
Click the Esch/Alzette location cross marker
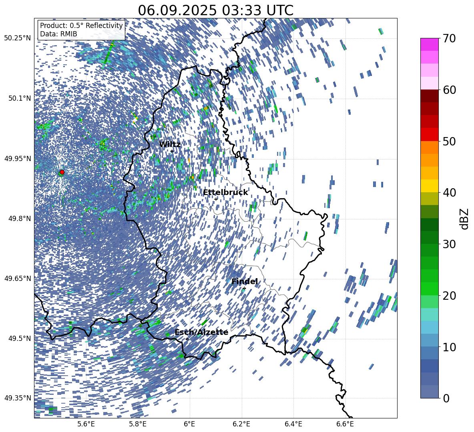click(x=187, y=339)
